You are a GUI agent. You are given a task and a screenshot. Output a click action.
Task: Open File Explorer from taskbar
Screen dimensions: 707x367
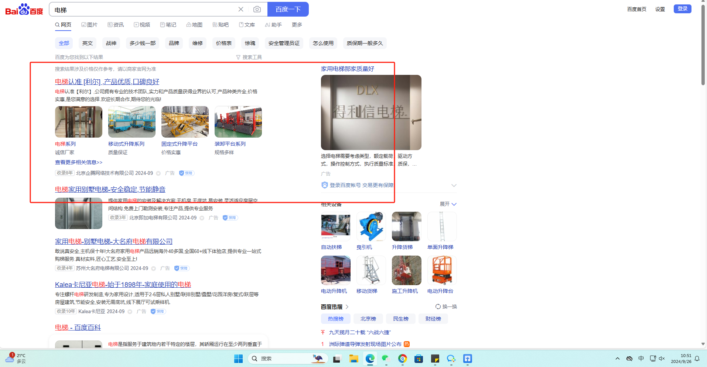(353, 359)
